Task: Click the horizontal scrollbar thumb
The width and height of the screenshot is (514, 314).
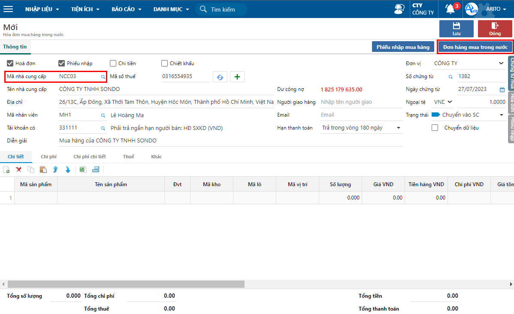Action: pos(126,284)
